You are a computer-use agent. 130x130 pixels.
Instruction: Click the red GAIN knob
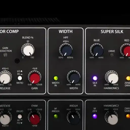click(x=35, y=78)
